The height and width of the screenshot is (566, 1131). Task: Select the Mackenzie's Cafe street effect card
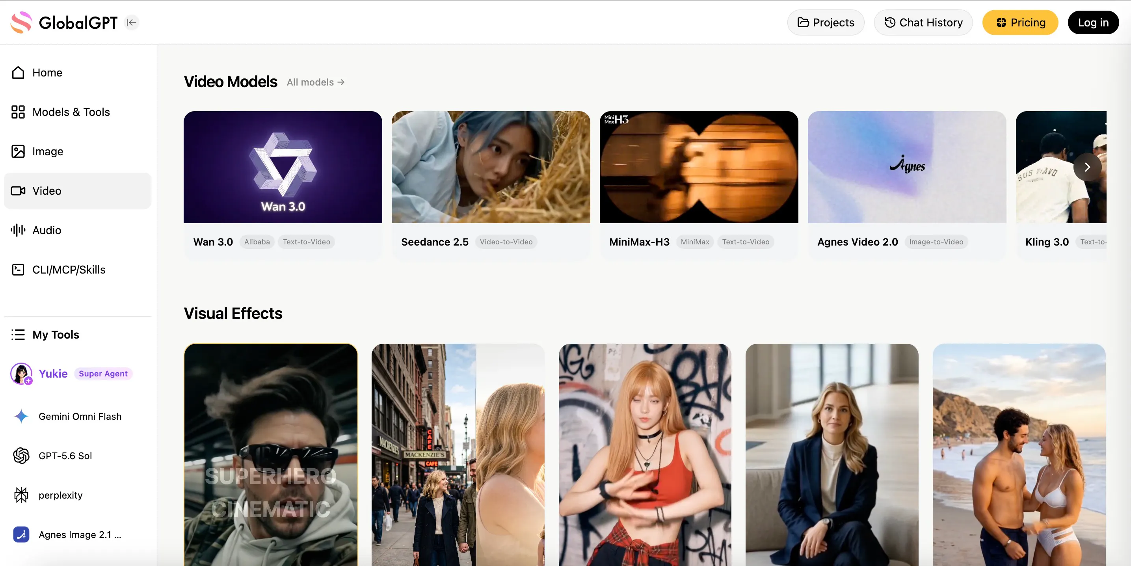coord(458,454)
